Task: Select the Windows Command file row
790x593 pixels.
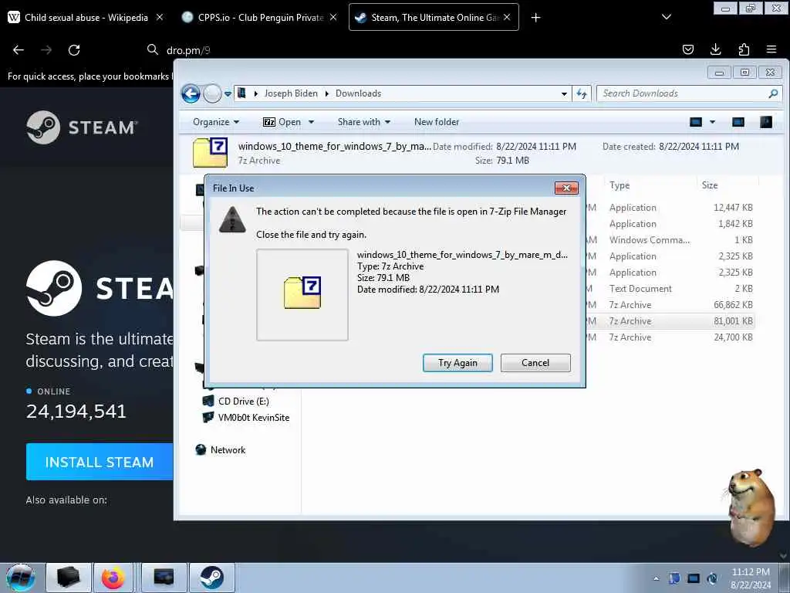Action: (670, 240)
